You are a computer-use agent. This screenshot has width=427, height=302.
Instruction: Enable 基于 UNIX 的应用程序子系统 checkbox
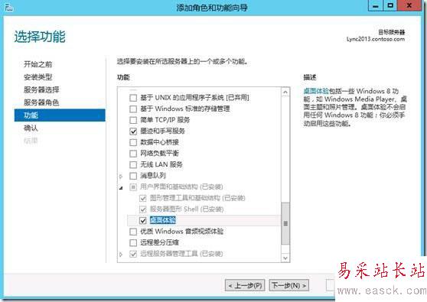click(133, 98)
